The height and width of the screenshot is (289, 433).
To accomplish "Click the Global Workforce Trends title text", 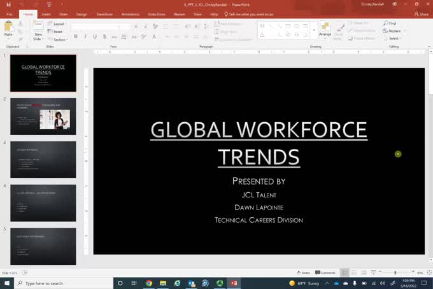I will tap(259, 143).
